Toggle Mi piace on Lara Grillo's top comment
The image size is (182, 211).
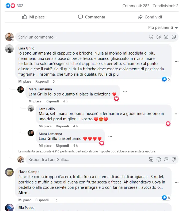coord(25,81)
